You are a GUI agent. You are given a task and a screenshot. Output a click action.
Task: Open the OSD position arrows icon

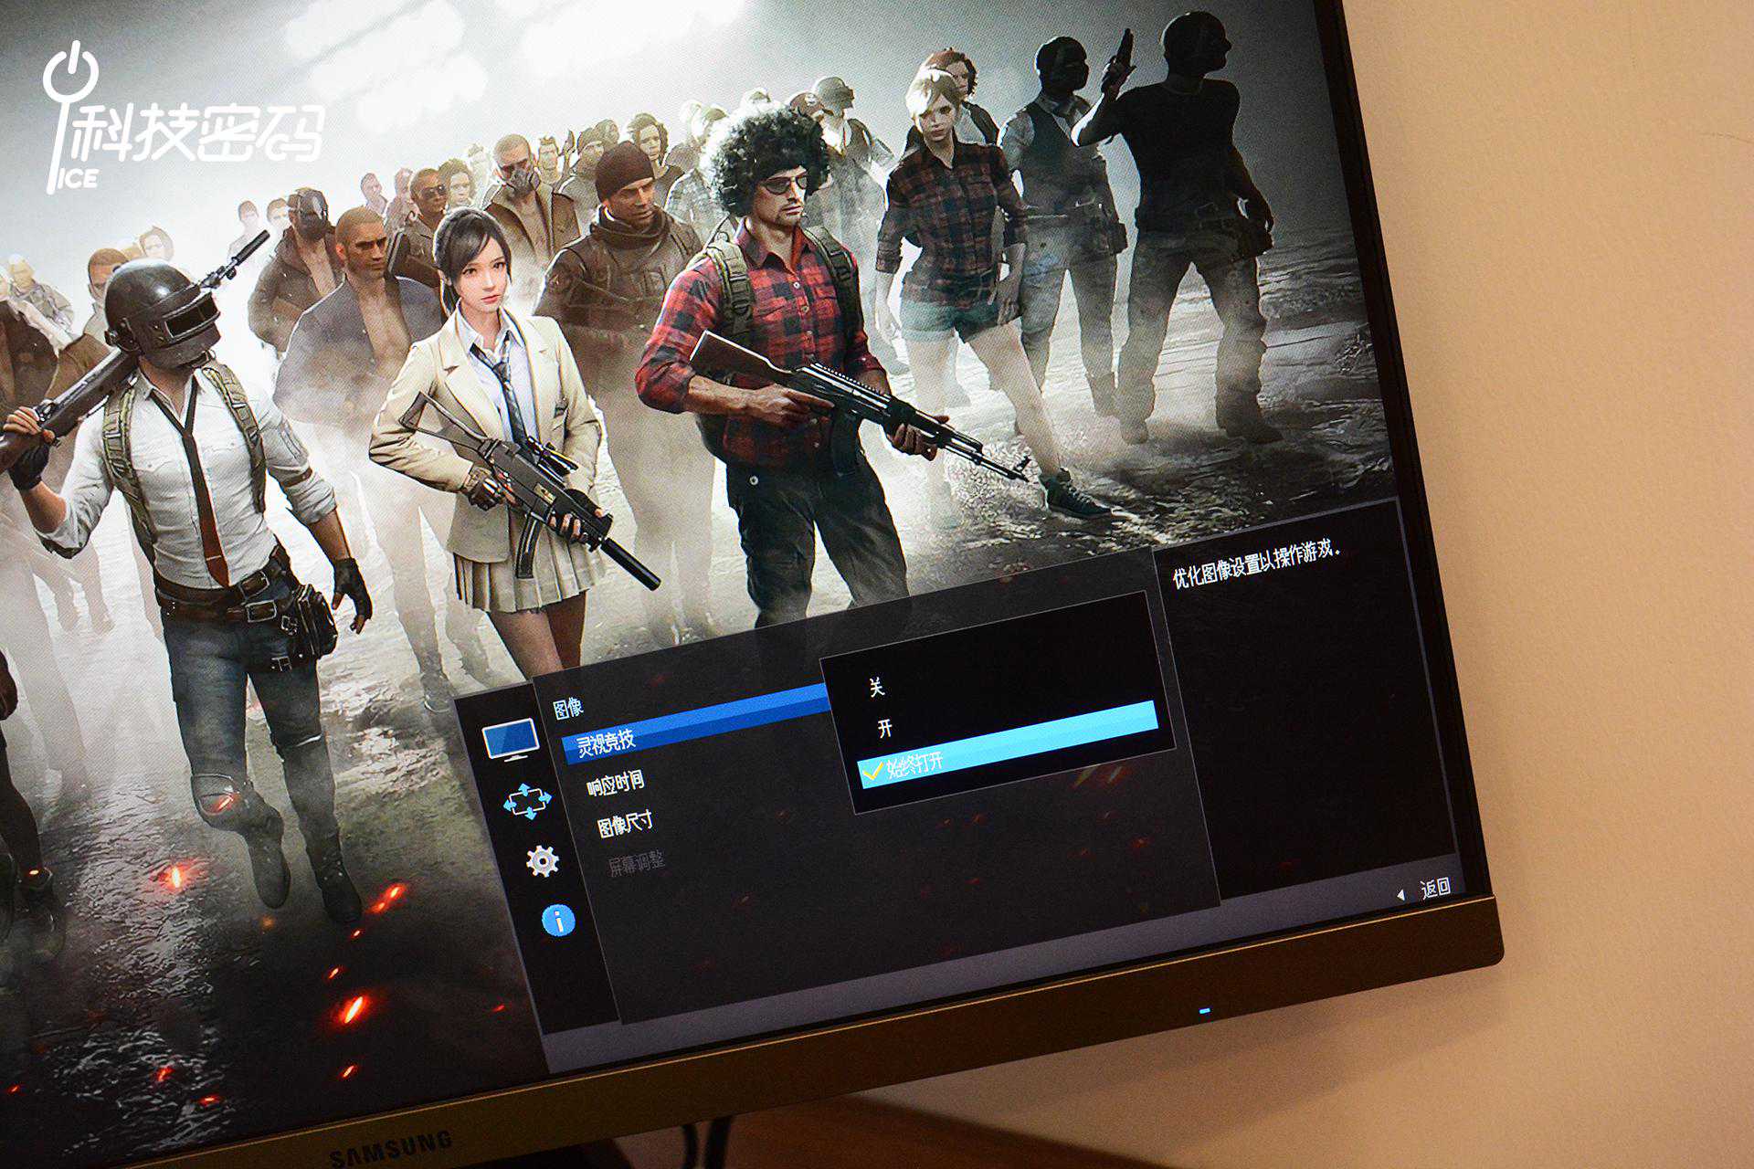[527, 801]
